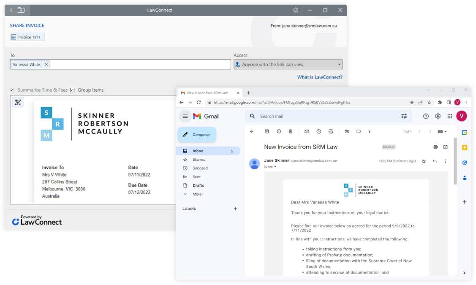
Task: Uncheck Summarise Time & Fees
Action: coord(11,90)
